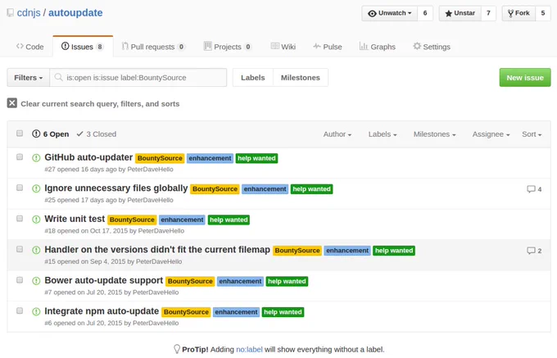Click the repository book icon beside cdnjs
This screenshot has height=358, width=557.
pyautogui.click(x=11, y=13)
